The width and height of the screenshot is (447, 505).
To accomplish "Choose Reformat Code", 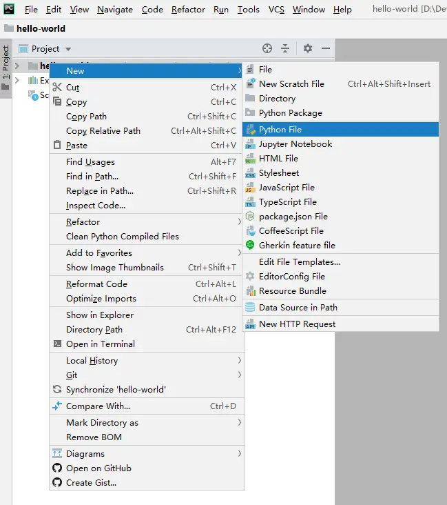I will pos(146,284).
